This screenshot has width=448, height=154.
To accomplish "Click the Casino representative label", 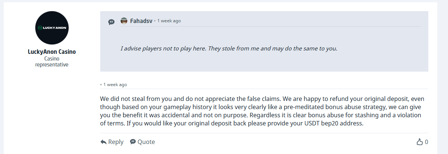I will [52, 62].
